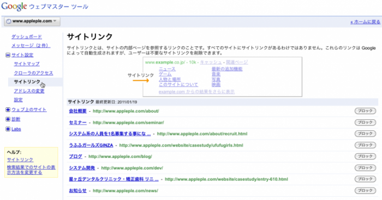The width and height of the screenshot is (382, 200).
Task: Click the サイト設定 sidebar link
Action: [x=22, y=55]
